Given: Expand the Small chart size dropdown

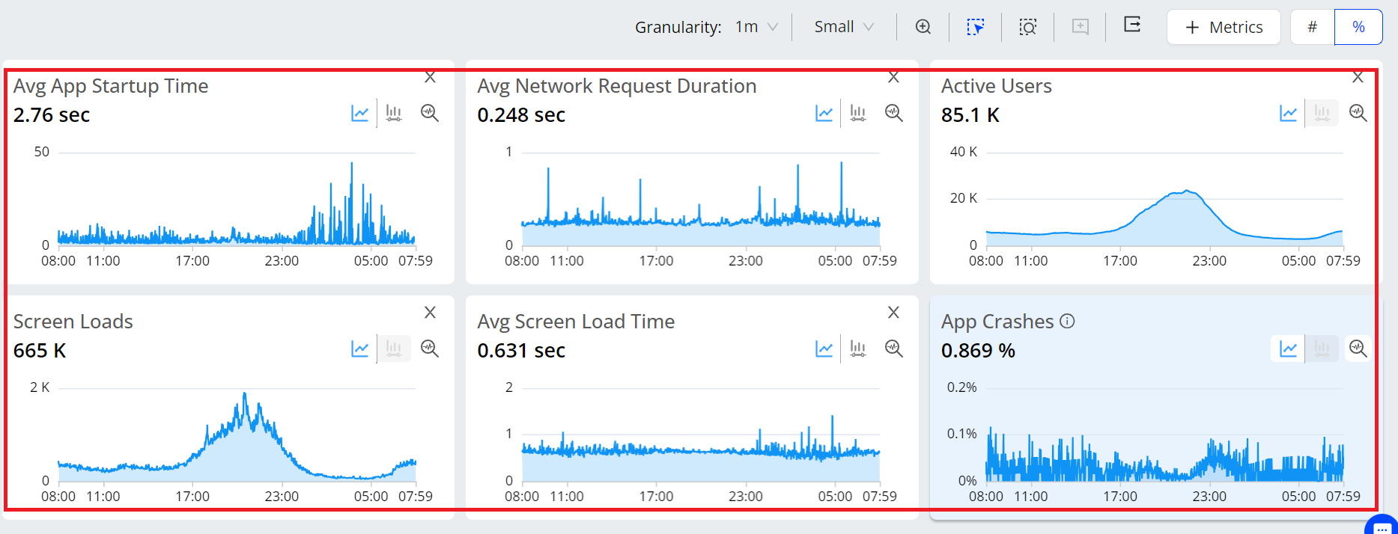Looking at the screenshot, I should (845, 27).
